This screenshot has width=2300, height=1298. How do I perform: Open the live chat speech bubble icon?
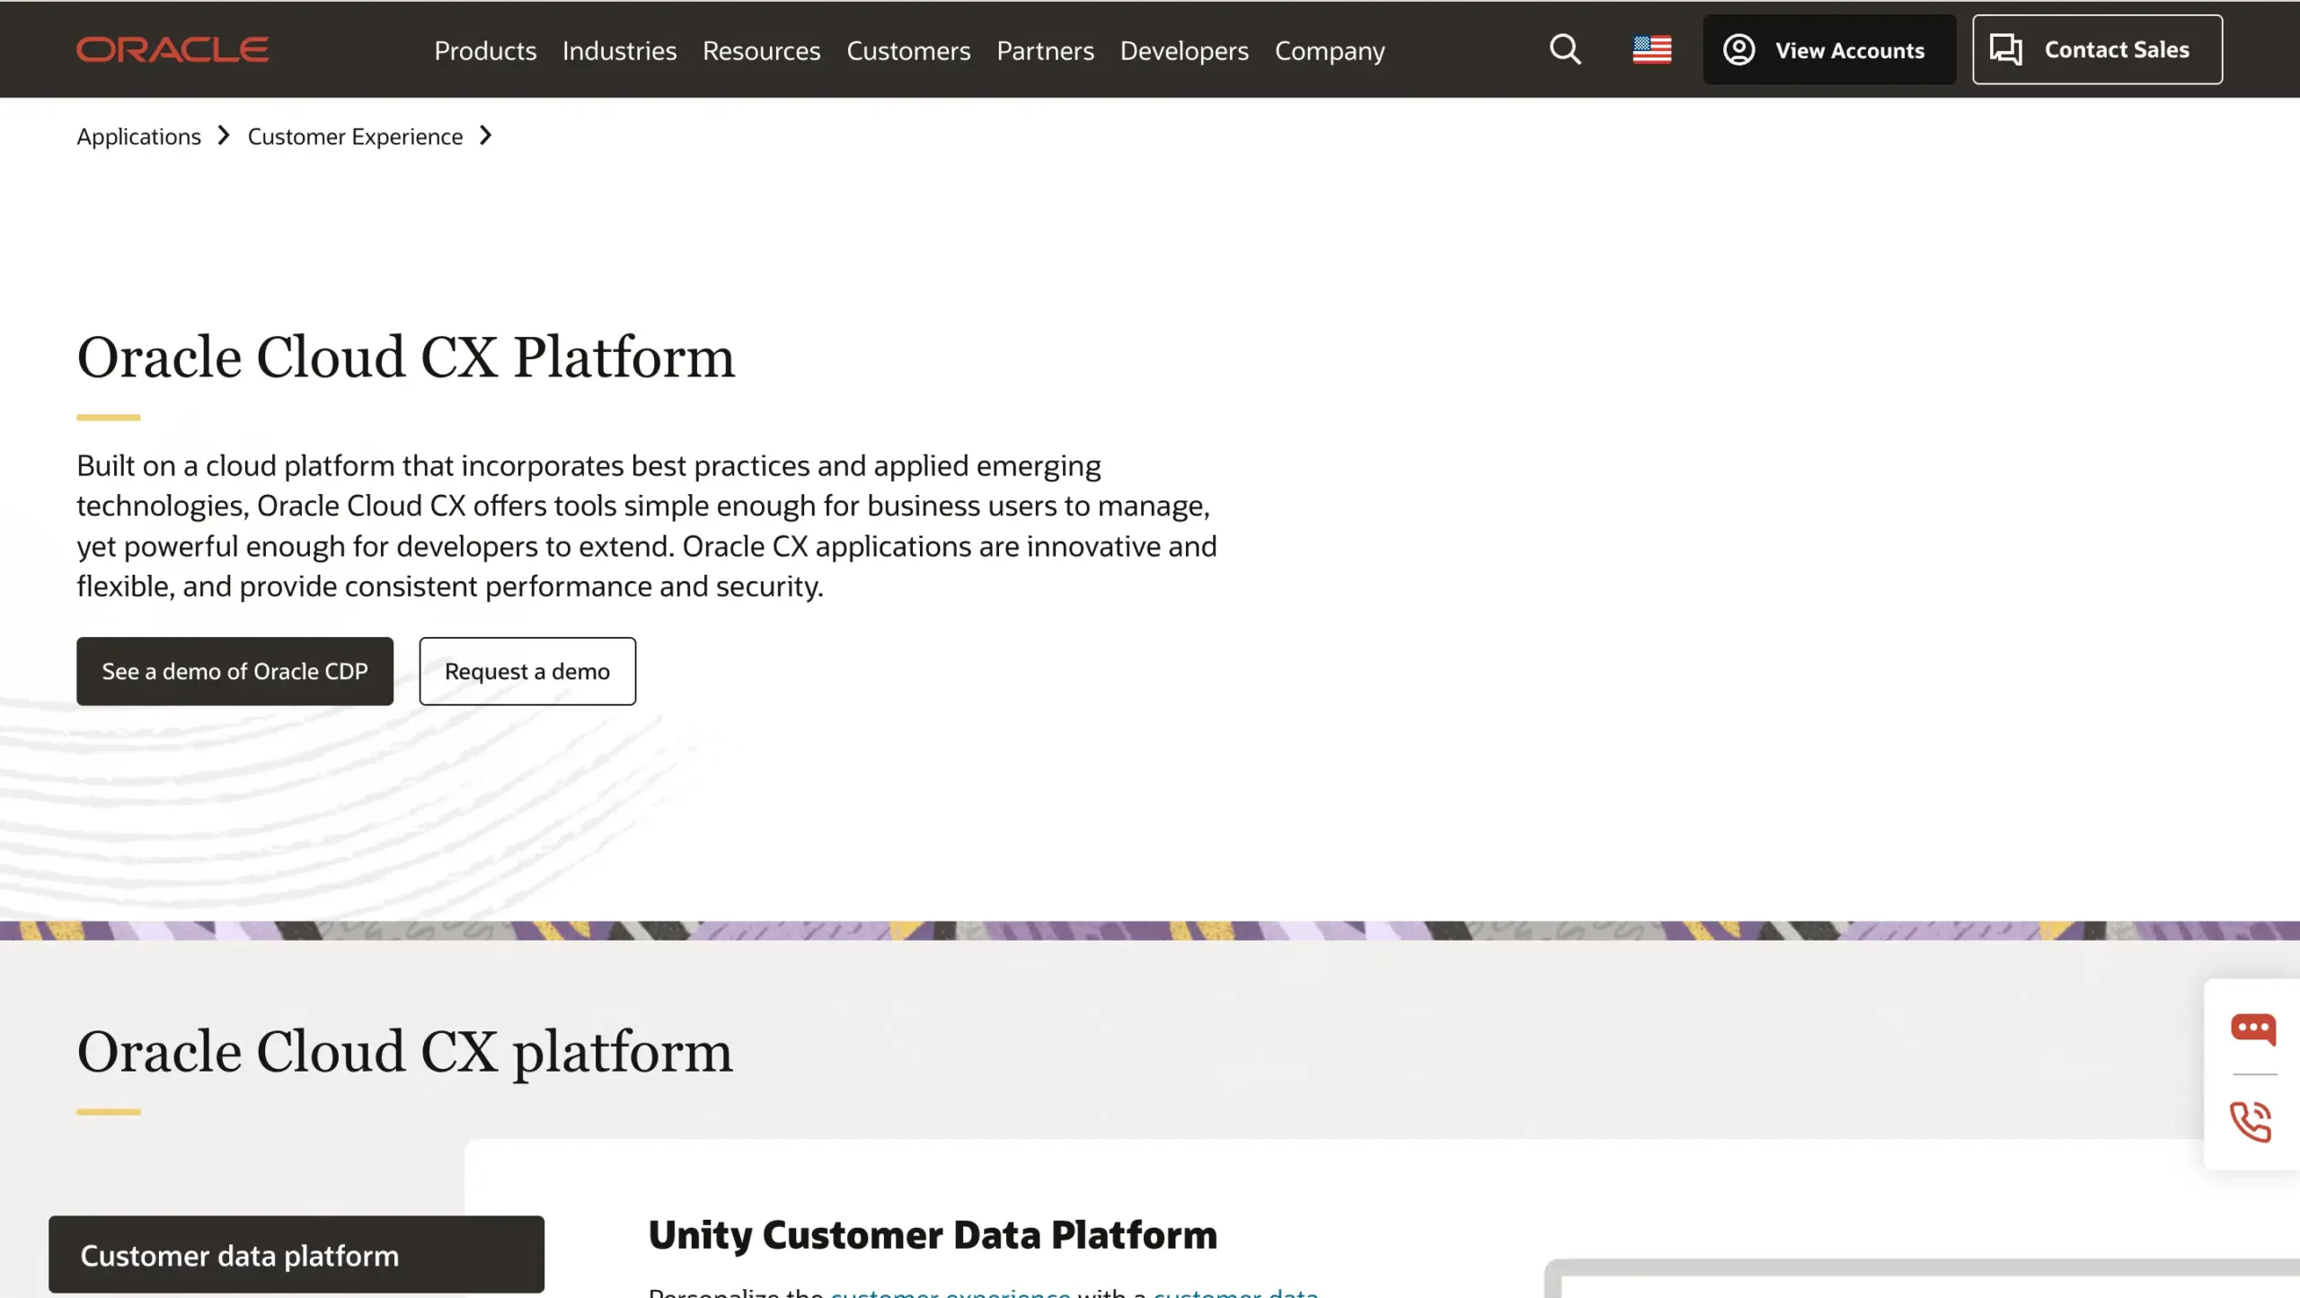[2251, 1029]
